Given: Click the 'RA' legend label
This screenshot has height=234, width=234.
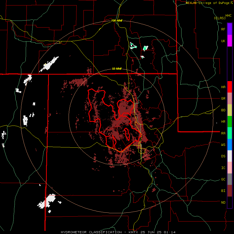Looking at the screenshot, I should (223, 133).
